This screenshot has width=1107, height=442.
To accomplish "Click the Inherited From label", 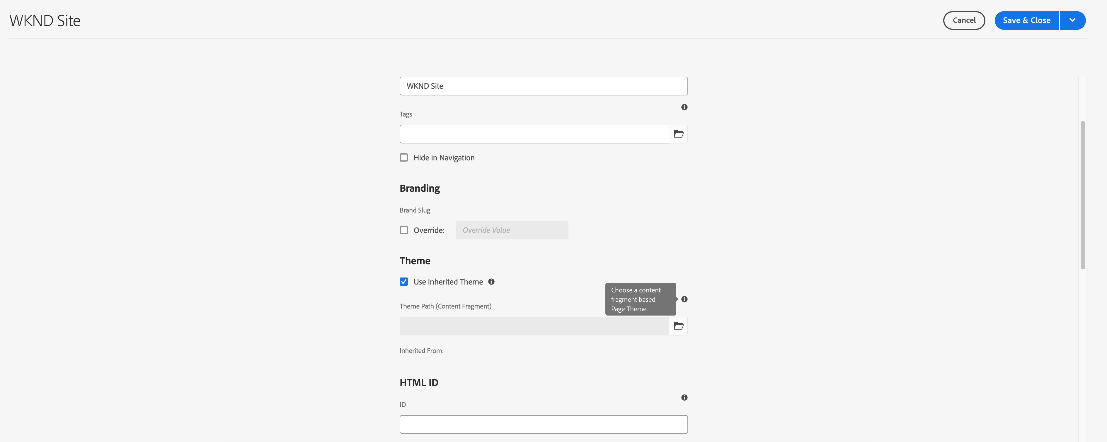I will (x=421, y=351).
